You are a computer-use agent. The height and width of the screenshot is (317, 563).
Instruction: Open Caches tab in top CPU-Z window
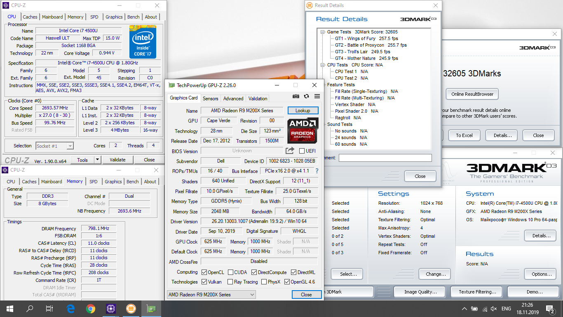(x=30, y=17)
